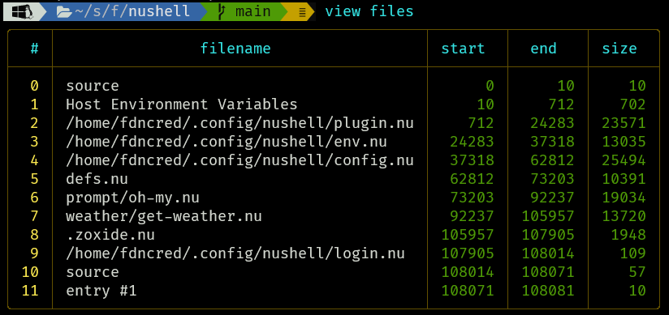Click the 'end' column header

(543, 49)
